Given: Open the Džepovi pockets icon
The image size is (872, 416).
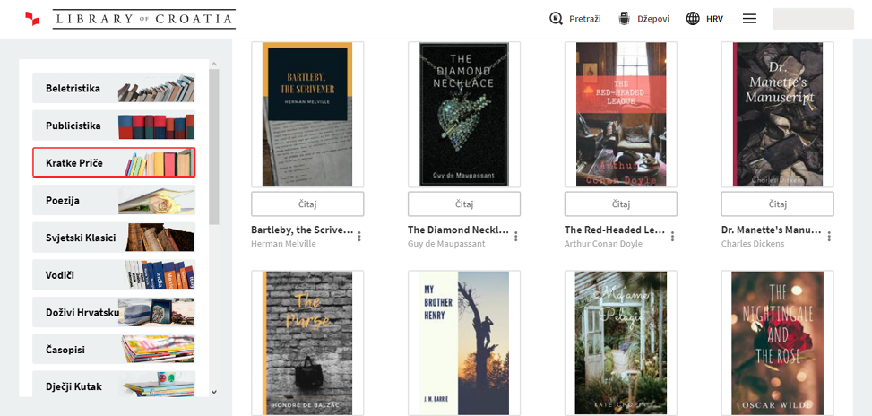Looking at the screenshot, I should coord(625,19).
